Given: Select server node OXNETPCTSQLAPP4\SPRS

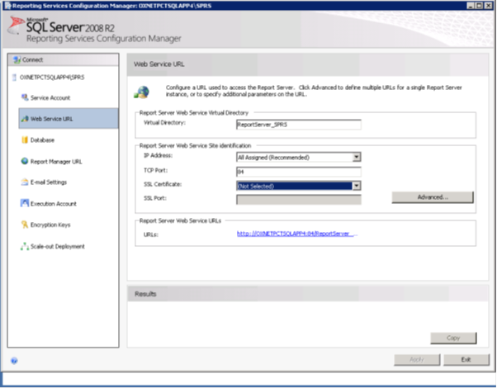Looking at the screenshot, I should point(52,78).
